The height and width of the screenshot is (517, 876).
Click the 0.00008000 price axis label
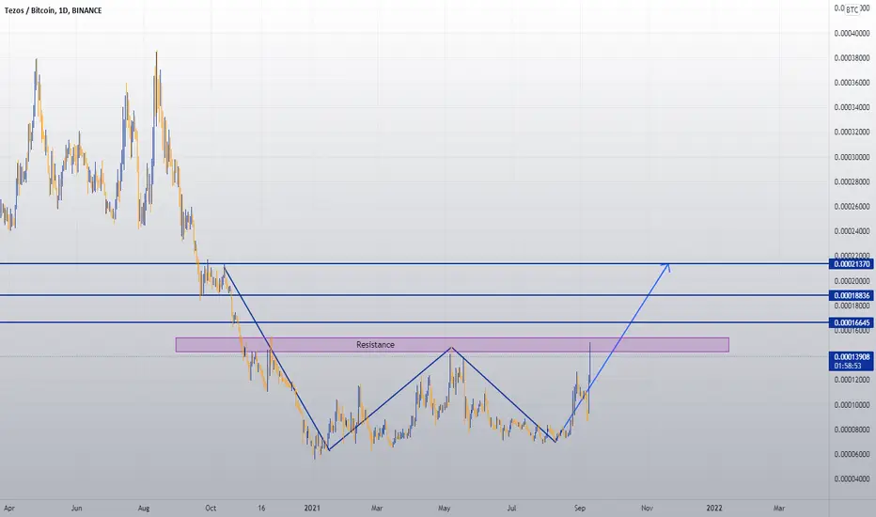[852, 430]
